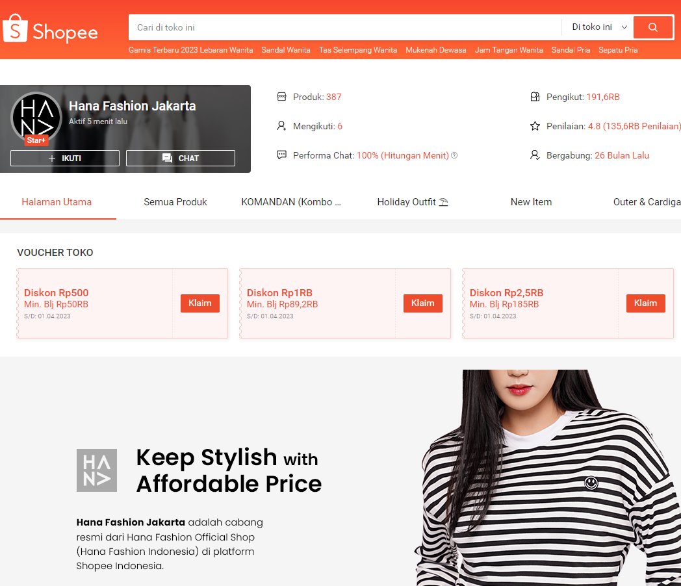Select the "Halaman Utama" tab
The image size is (681, 586).
57,202
